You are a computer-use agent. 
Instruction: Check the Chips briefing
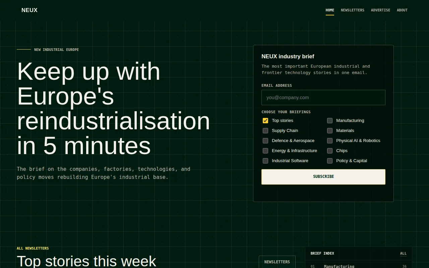coord(330,151)
